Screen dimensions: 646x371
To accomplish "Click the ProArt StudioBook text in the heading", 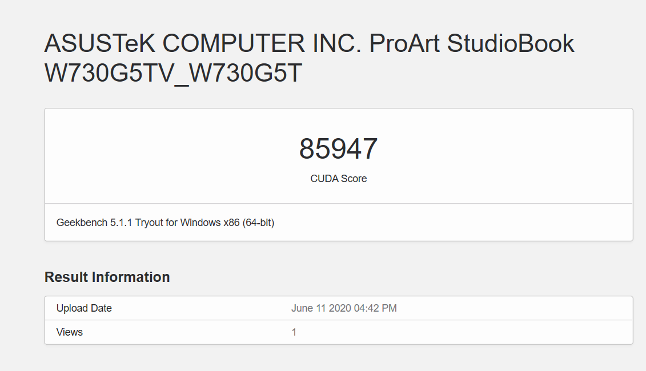I will coord(472,43).
